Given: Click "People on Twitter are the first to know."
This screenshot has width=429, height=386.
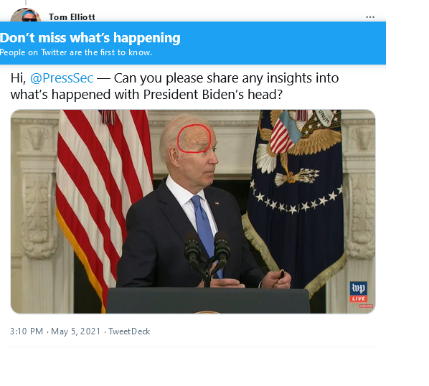Looking at the screenshot, I should [x=76, y=52].
